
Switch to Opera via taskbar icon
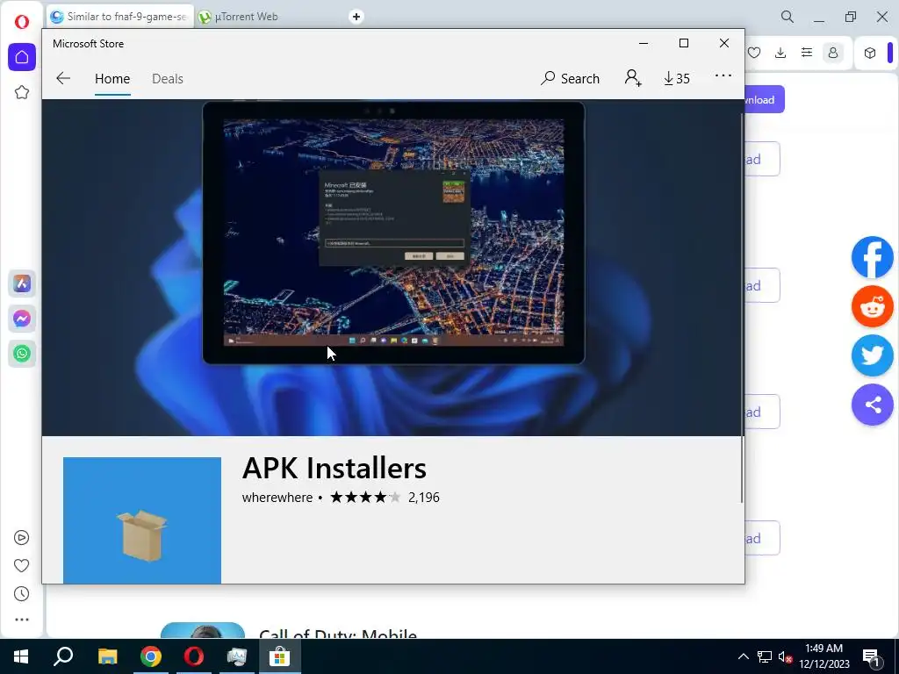click(x=194, y=656)
